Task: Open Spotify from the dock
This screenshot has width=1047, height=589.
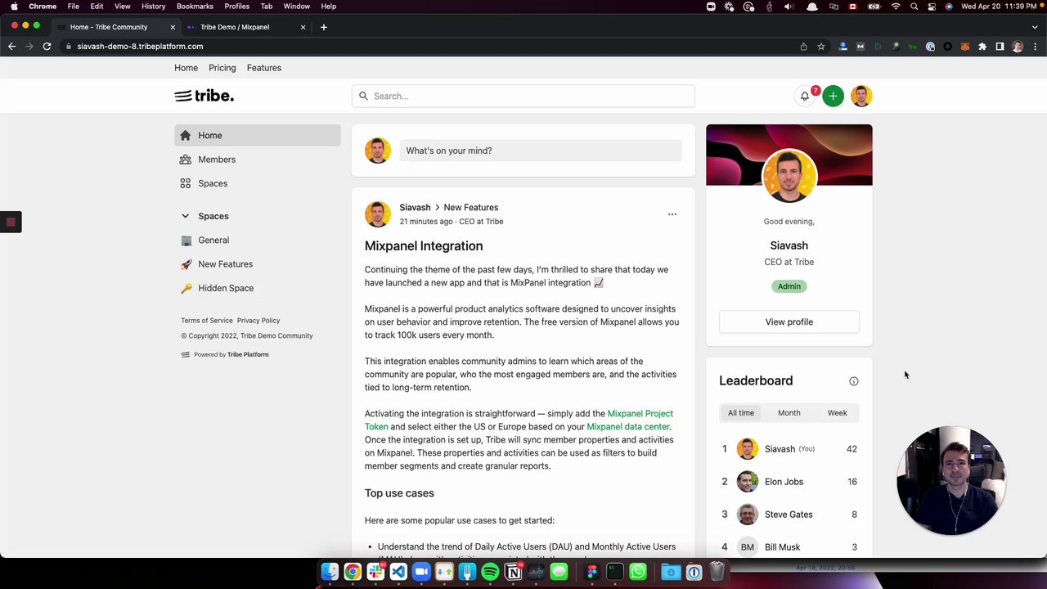Action: [x=490, y=572]
